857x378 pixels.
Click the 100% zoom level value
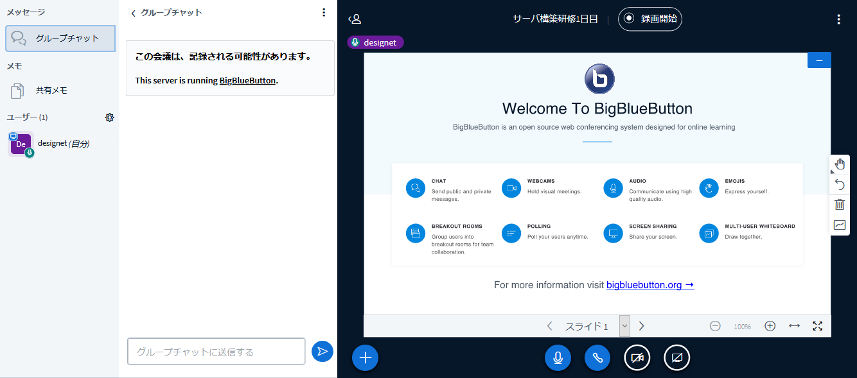point(742,327)
